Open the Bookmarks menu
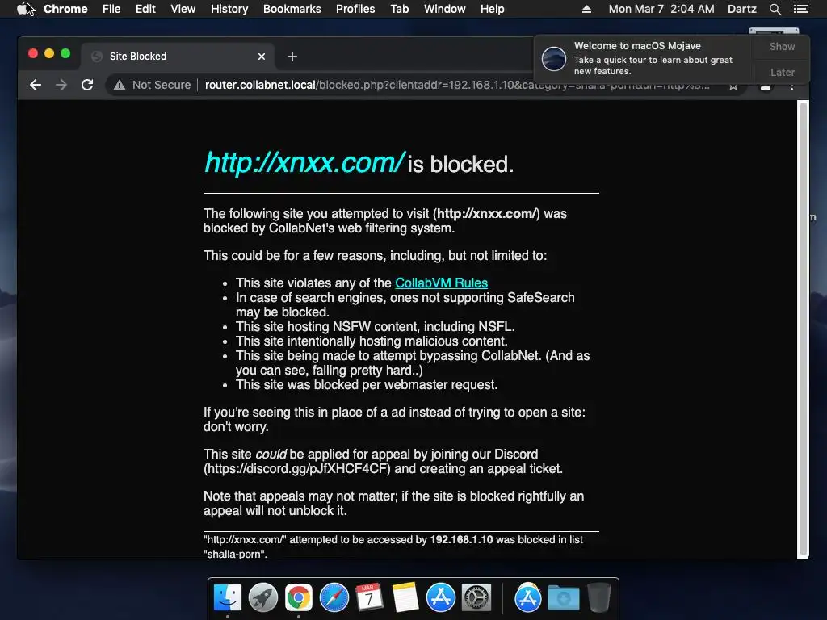This screenshot has height=620, width=827. click(292, 9)
